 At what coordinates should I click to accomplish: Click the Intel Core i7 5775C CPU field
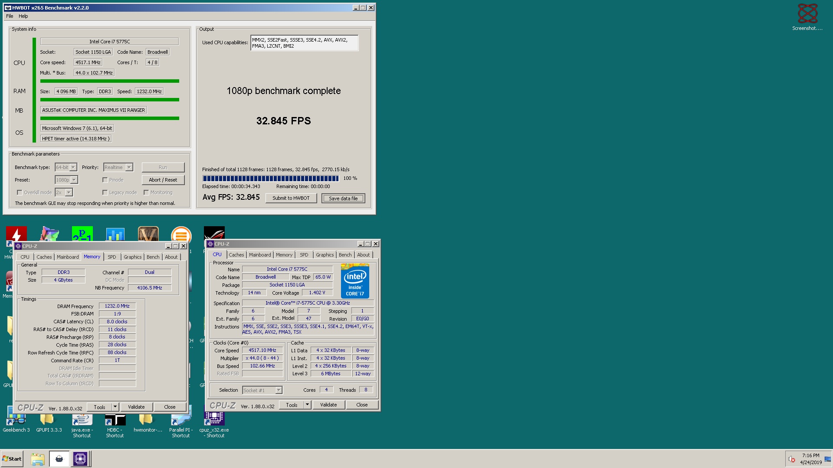click(x=109, y=42)
